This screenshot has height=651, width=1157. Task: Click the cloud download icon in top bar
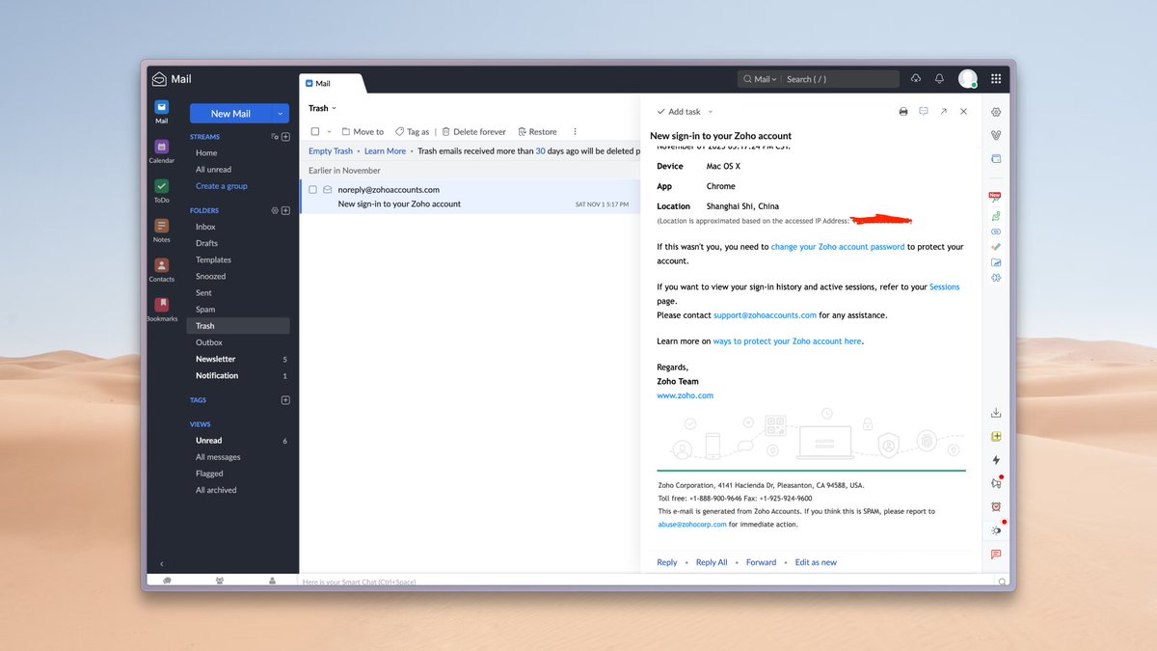tap(916, 79)
